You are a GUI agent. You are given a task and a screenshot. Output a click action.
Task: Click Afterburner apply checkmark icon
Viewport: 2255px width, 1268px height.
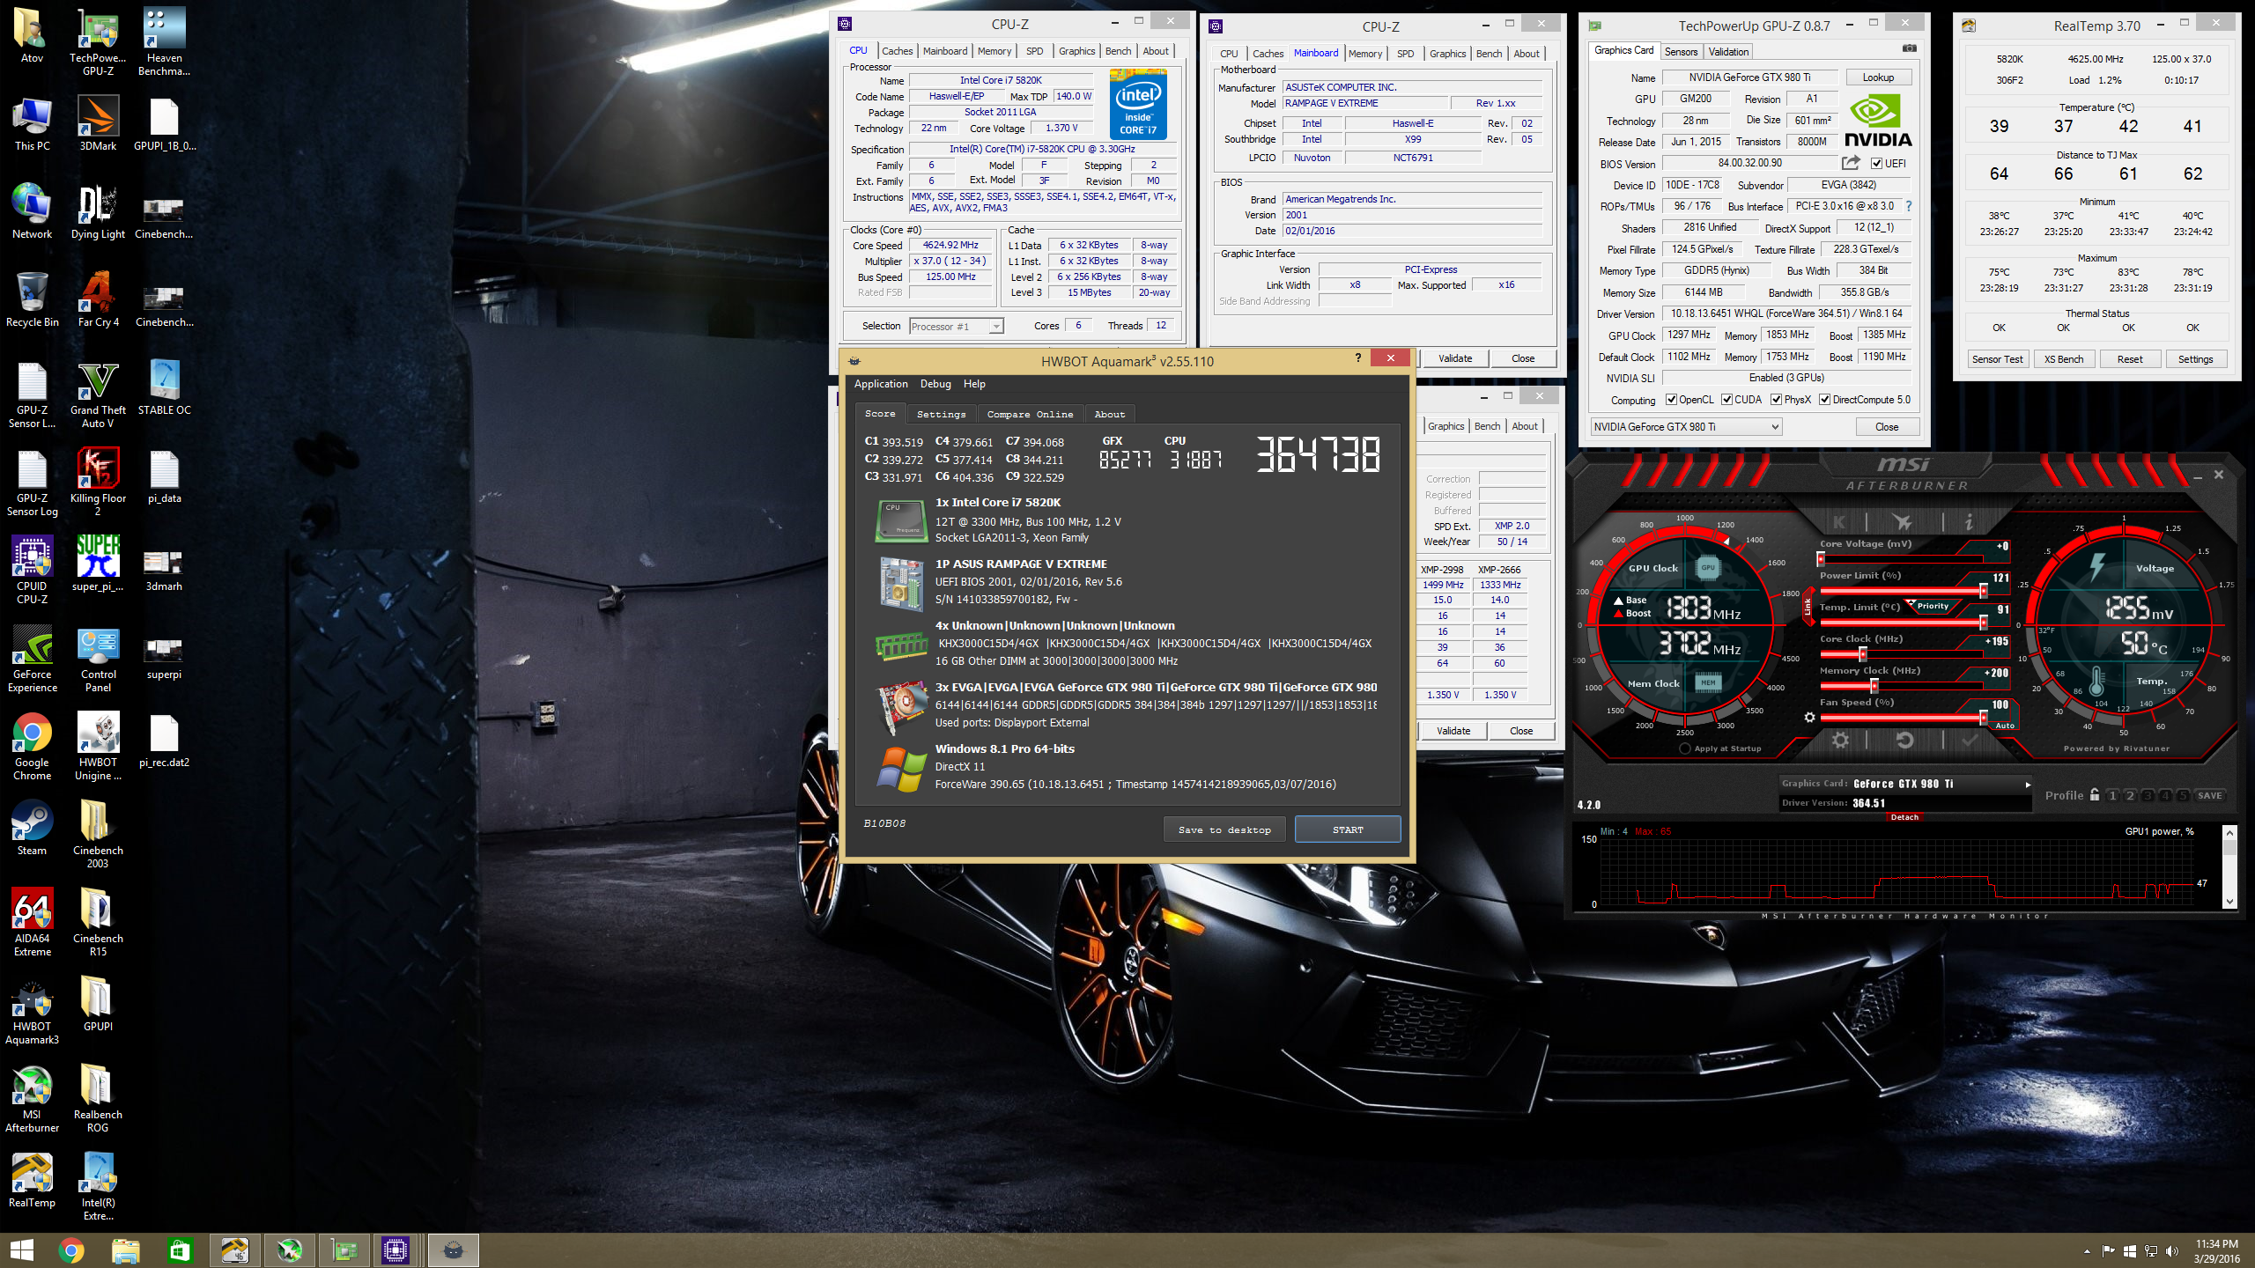point(1970,741)
